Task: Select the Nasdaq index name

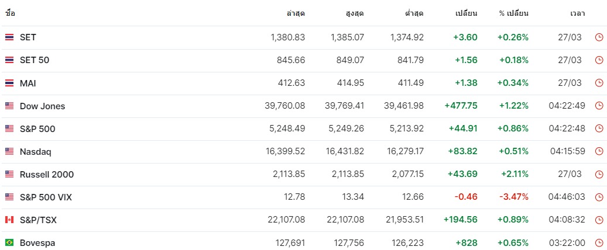Action: coord(36,151)
